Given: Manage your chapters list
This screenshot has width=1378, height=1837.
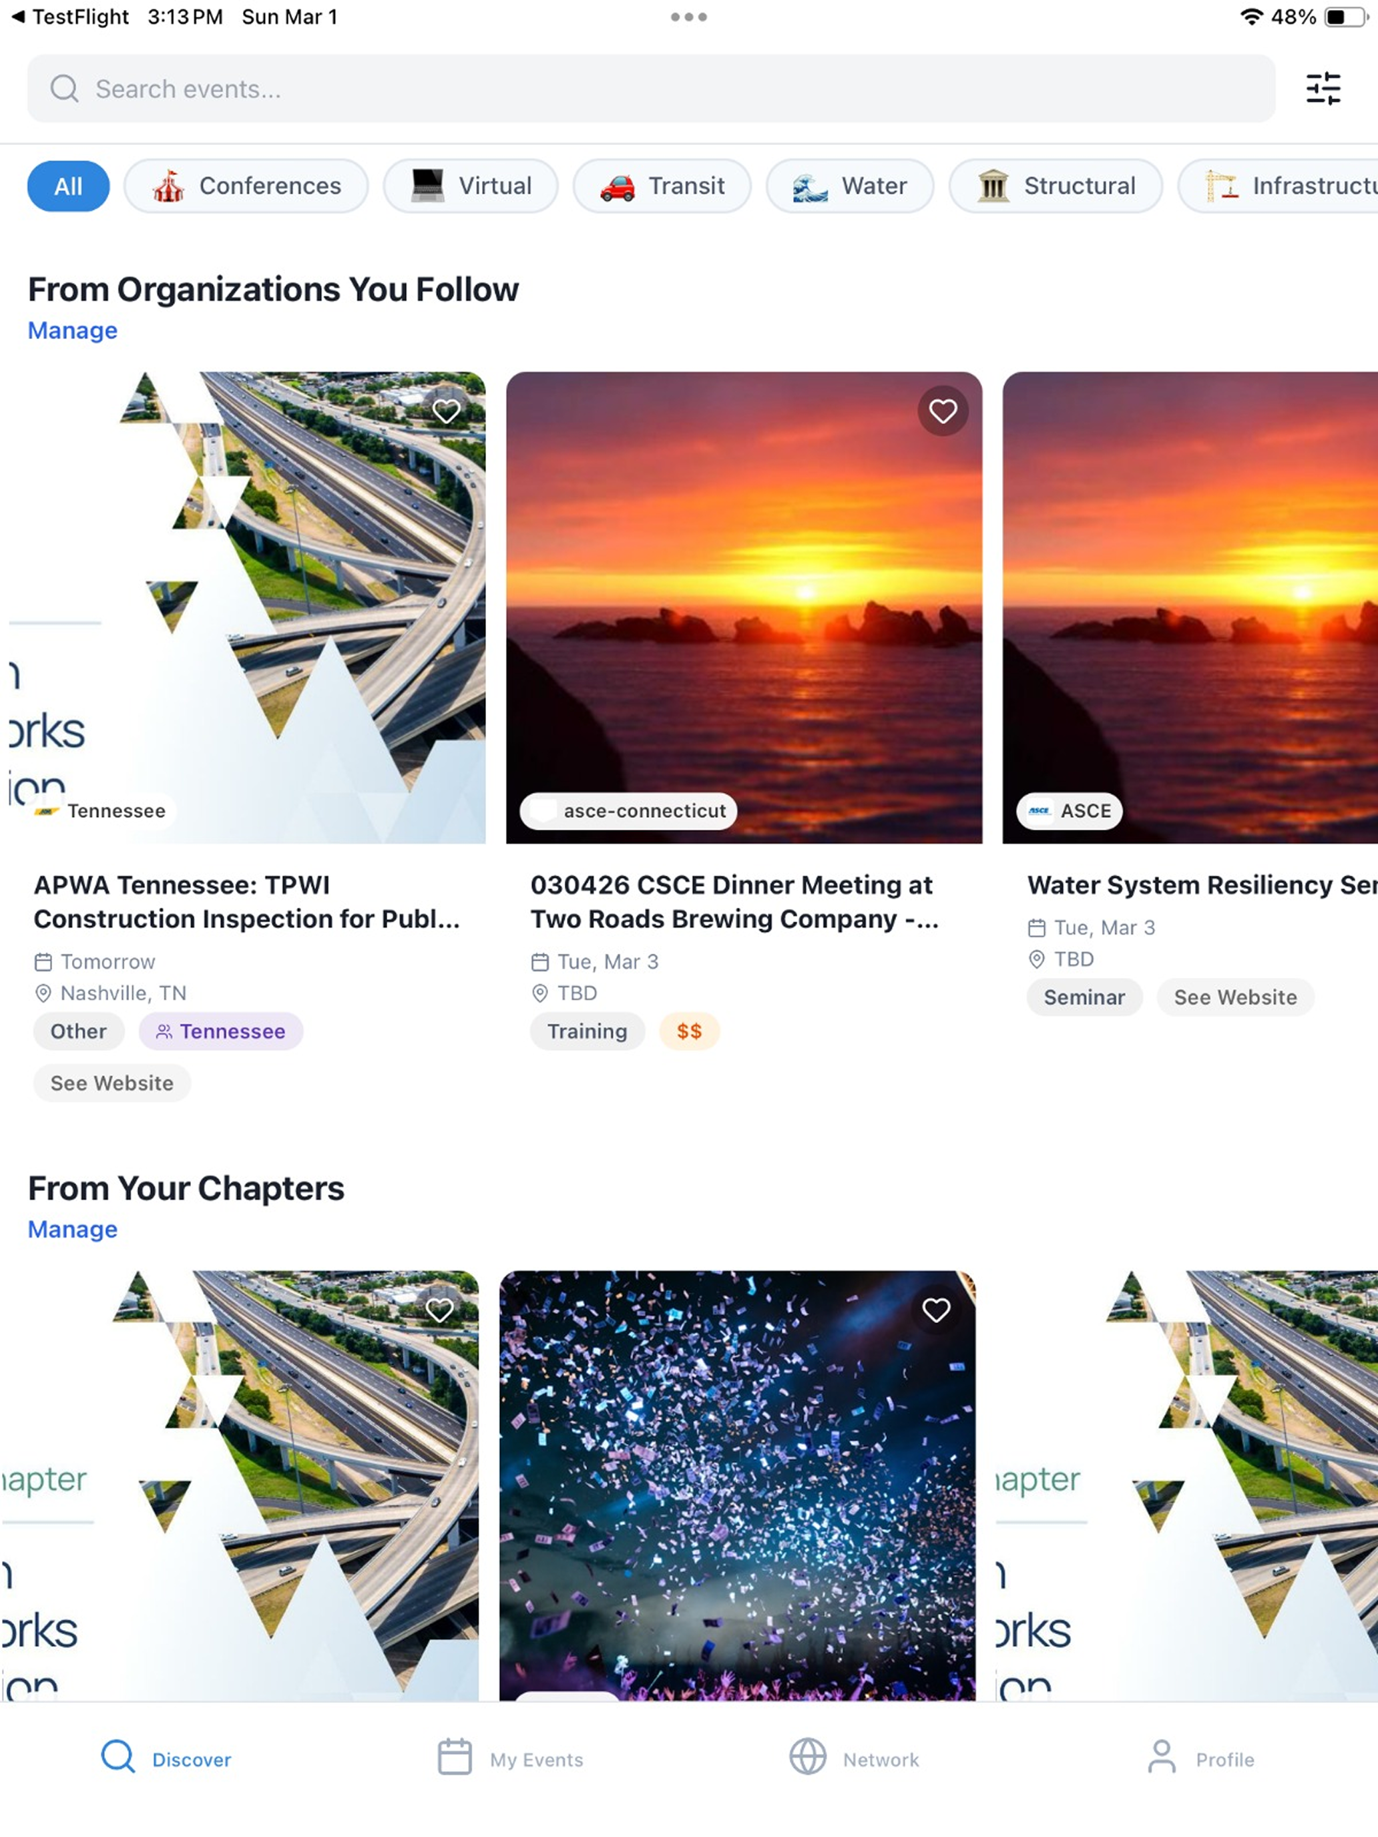Looking at the screenshot, I should 73,1229.
